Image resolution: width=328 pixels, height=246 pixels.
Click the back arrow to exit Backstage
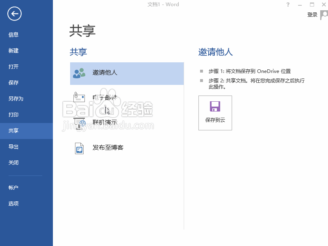point(14,14)
